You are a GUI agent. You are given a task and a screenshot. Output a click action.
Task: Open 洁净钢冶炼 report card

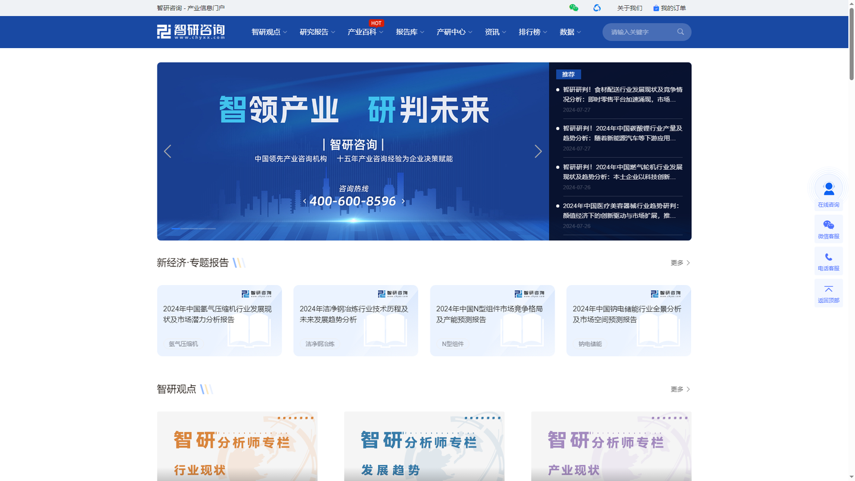356,321
